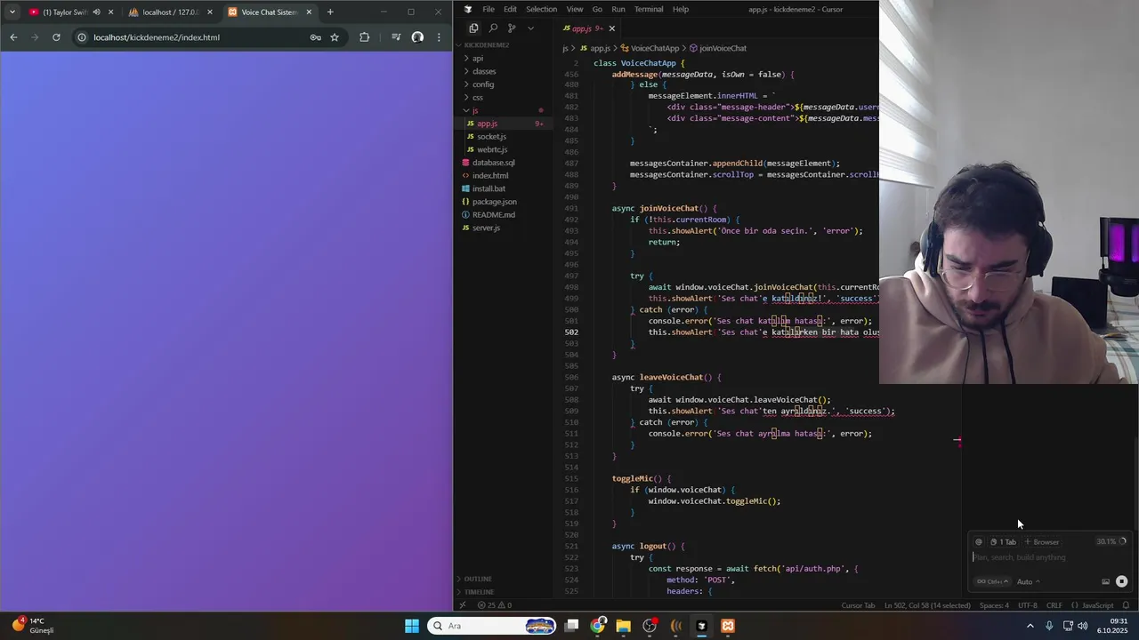This screenshot has height=640, width=1139.
Task: Open Chrome three-dot menu
Action: (x=439, y=37)
